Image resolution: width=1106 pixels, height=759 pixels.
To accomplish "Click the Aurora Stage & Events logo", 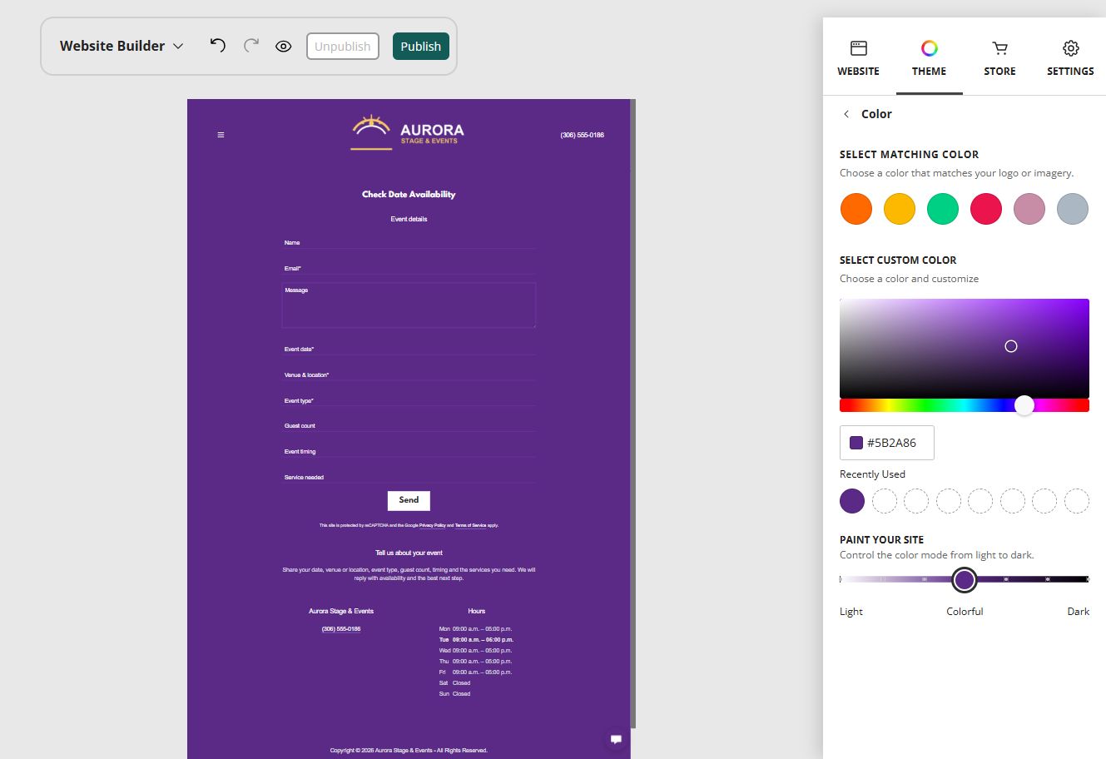I will (x=408, y=132).
